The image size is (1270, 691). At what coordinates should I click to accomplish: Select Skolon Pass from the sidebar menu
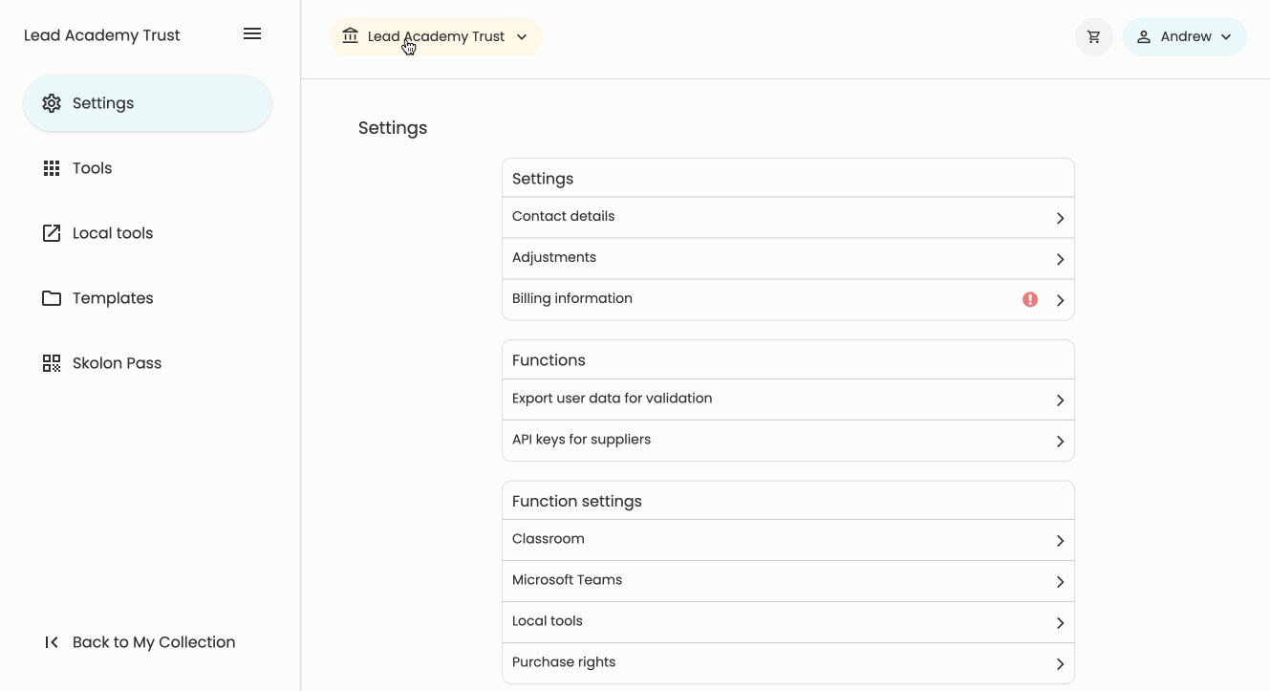[117, 363]
